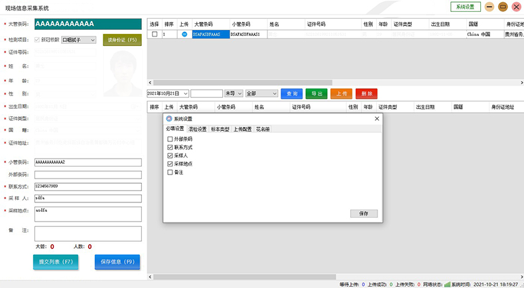The image size is (524, 288).
Task: Enable the 外部条码 checkbox
Action: tap(170, 139)
